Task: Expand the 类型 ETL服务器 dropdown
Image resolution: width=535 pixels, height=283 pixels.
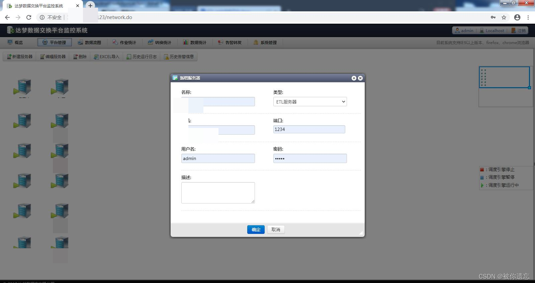Action: coord(310,102)
